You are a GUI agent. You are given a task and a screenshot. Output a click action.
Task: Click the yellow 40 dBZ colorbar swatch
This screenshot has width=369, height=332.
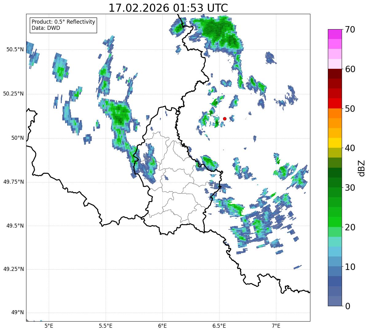click(x=335, y=143)
